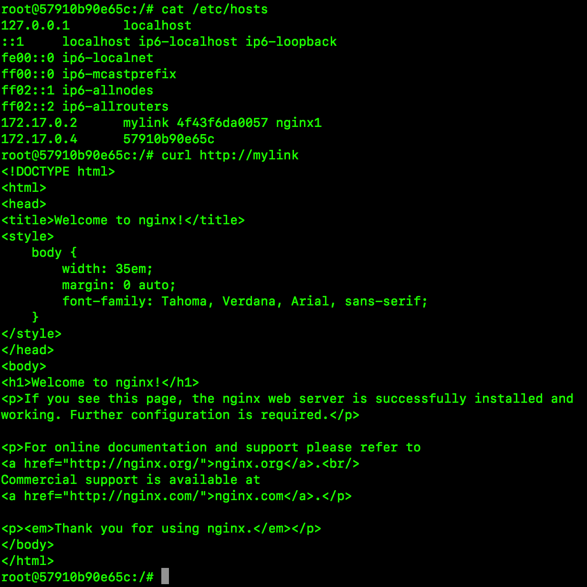Click the 'curl http://mylink' command text

pos(230,155)
